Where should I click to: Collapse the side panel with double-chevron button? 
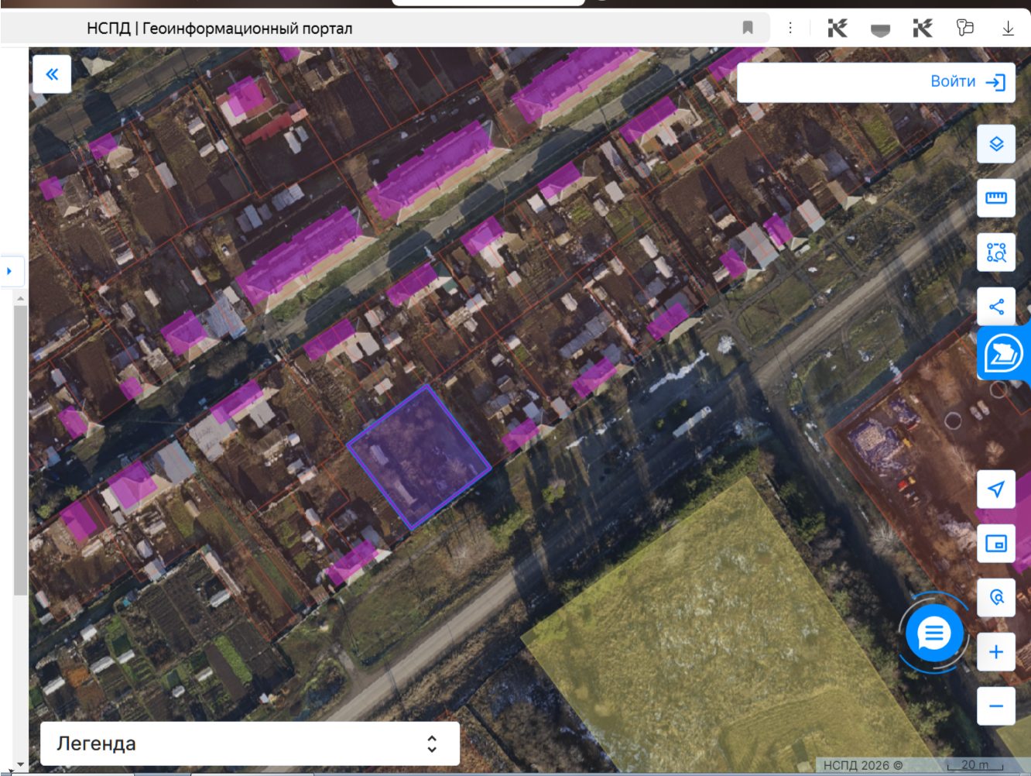[52, 74]
